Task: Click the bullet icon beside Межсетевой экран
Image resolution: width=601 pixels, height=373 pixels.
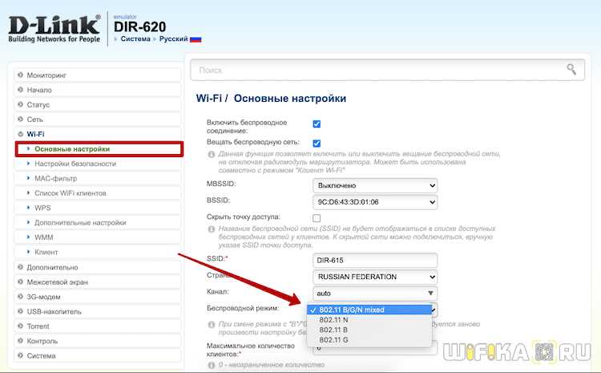Action: pos(20,282)
